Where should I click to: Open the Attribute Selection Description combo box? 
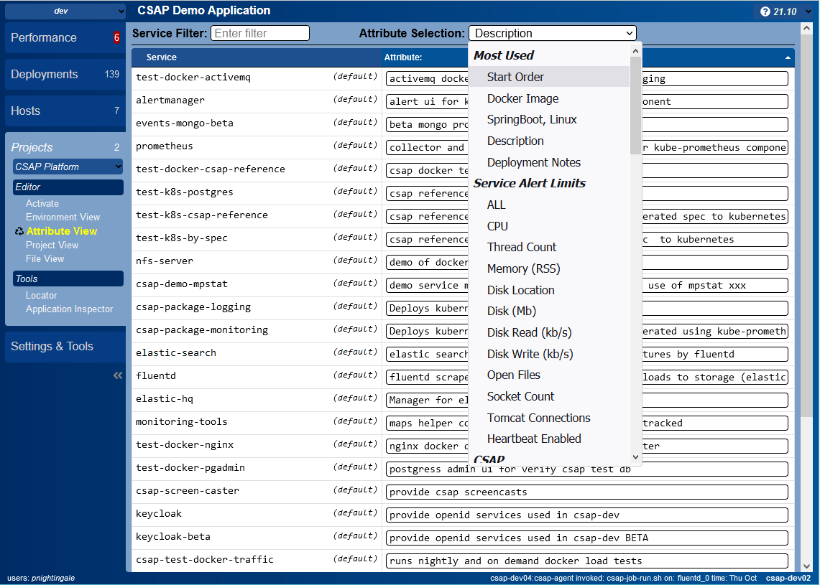(x=552, y=34)
